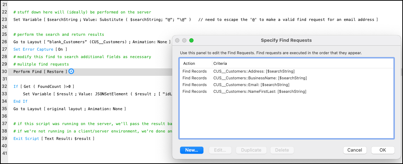Click the Criteria column header
This screenshot has height=164, width=403.
tap(220, 63)
